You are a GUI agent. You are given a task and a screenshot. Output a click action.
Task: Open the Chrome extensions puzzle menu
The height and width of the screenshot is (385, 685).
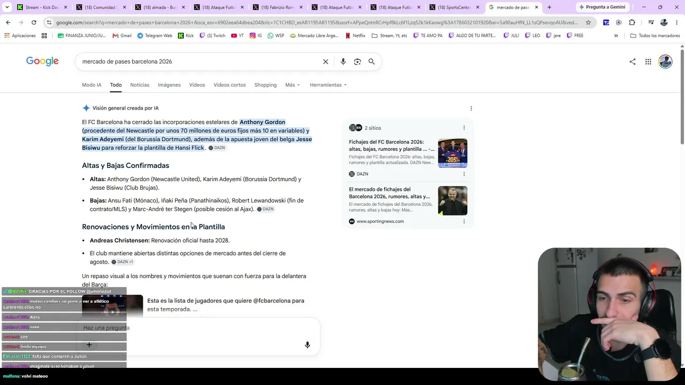point(632,22)
